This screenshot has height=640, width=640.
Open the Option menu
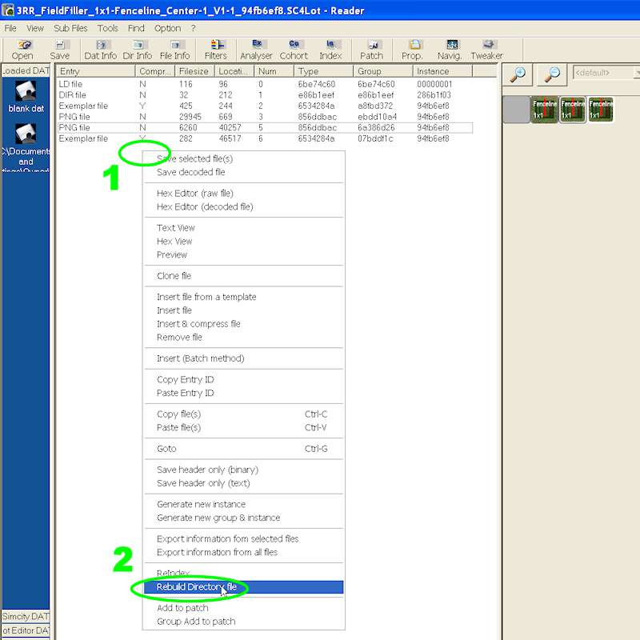point(167,28)
